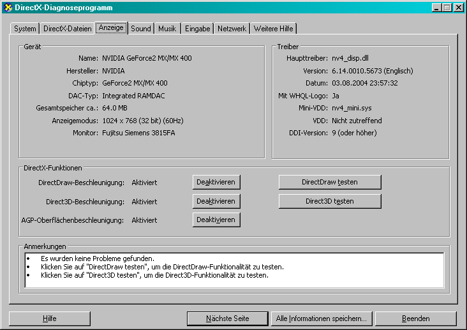Click the VDD value Nicht zutreffend
The image size is (467, 330).
tap(357, 121)
